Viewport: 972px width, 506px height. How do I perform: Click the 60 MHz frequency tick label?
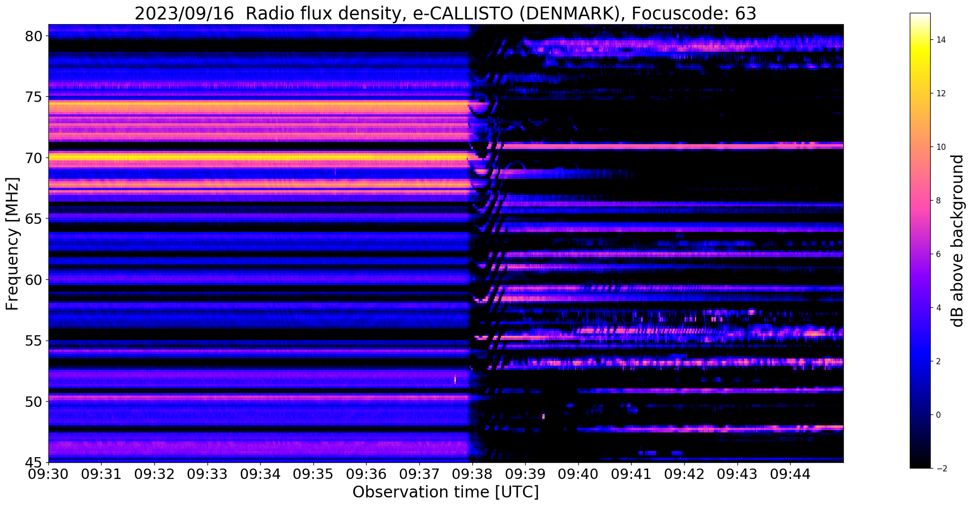tap(33, 280)
